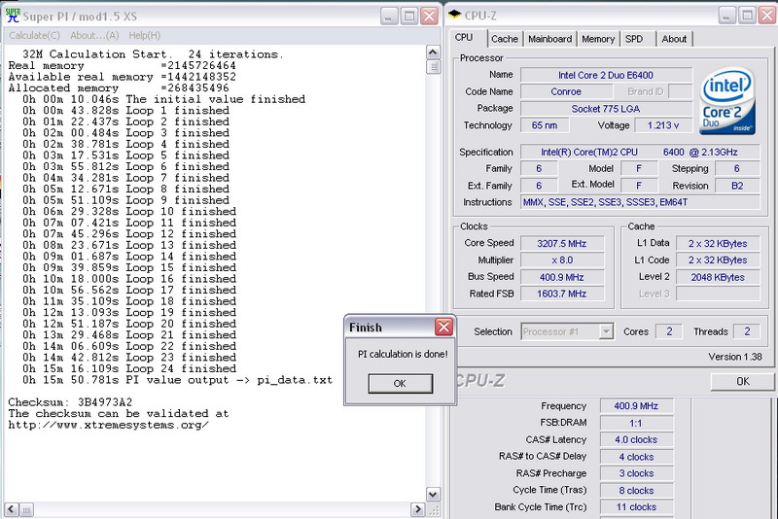
Task: Maximize the Super PI window
Action: pos(408,16)
